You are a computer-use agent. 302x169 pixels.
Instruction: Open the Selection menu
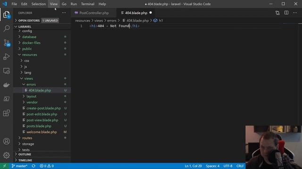click(39, 4)
